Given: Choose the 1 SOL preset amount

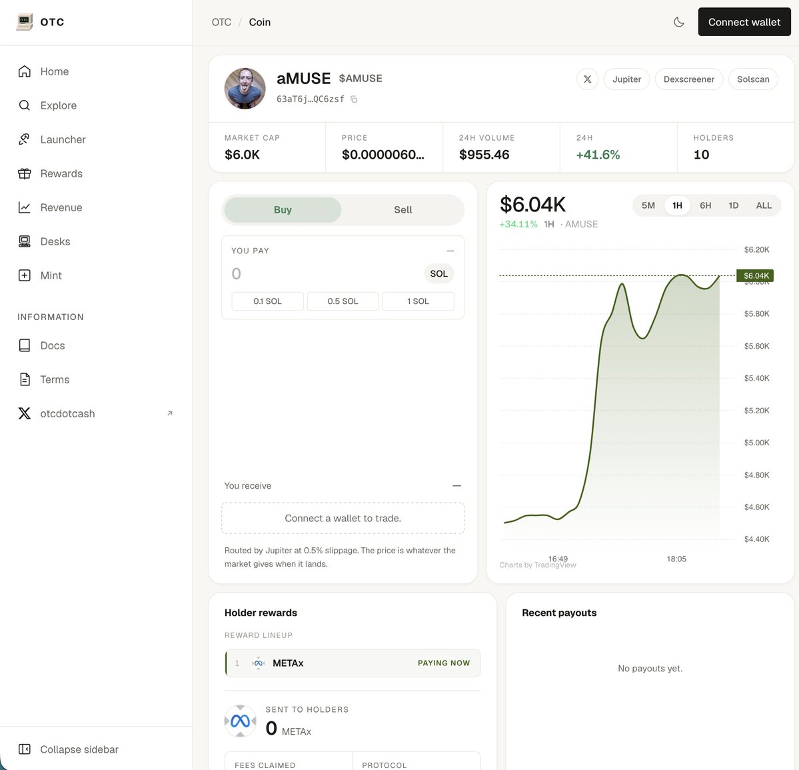Looking at the screenshot, I should 418,301.
